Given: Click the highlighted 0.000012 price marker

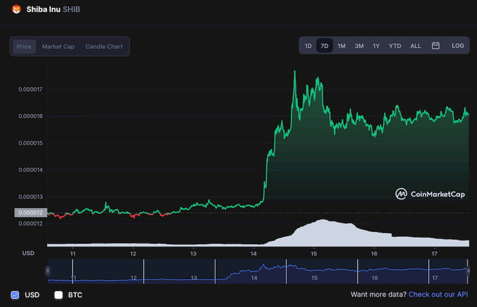Looking at the screenshot, I should (31, 213).
